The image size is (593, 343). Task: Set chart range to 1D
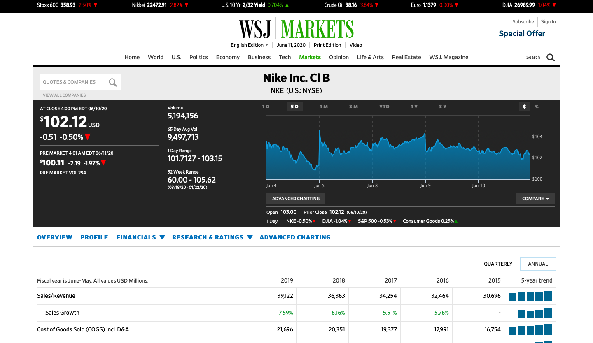click(266, 107)
